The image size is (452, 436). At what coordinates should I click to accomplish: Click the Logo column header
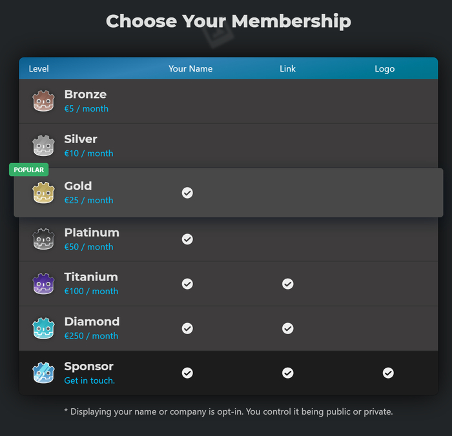click(384, 69)
